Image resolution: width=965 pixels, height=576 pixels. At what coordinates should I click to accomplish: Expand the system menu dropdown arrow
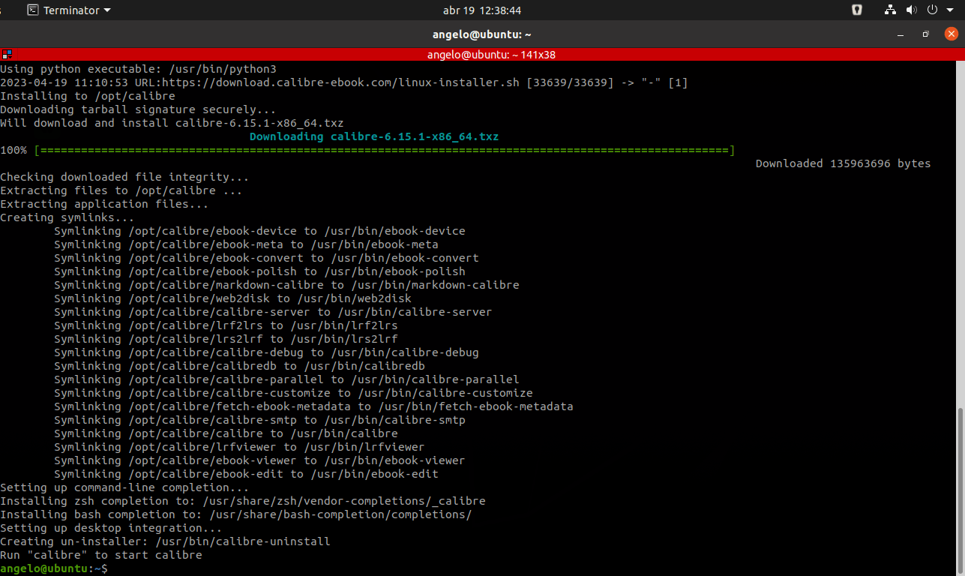click(x=950, y=10)
